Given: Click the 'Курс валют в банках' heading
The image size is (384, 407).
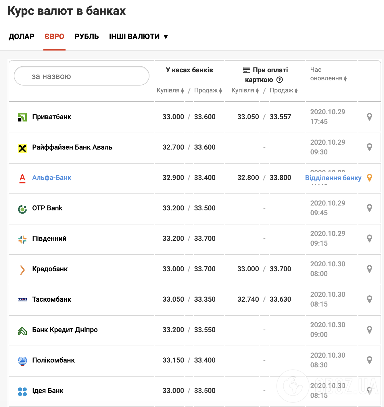Looking at the screenshot, I should coord(67,11).
